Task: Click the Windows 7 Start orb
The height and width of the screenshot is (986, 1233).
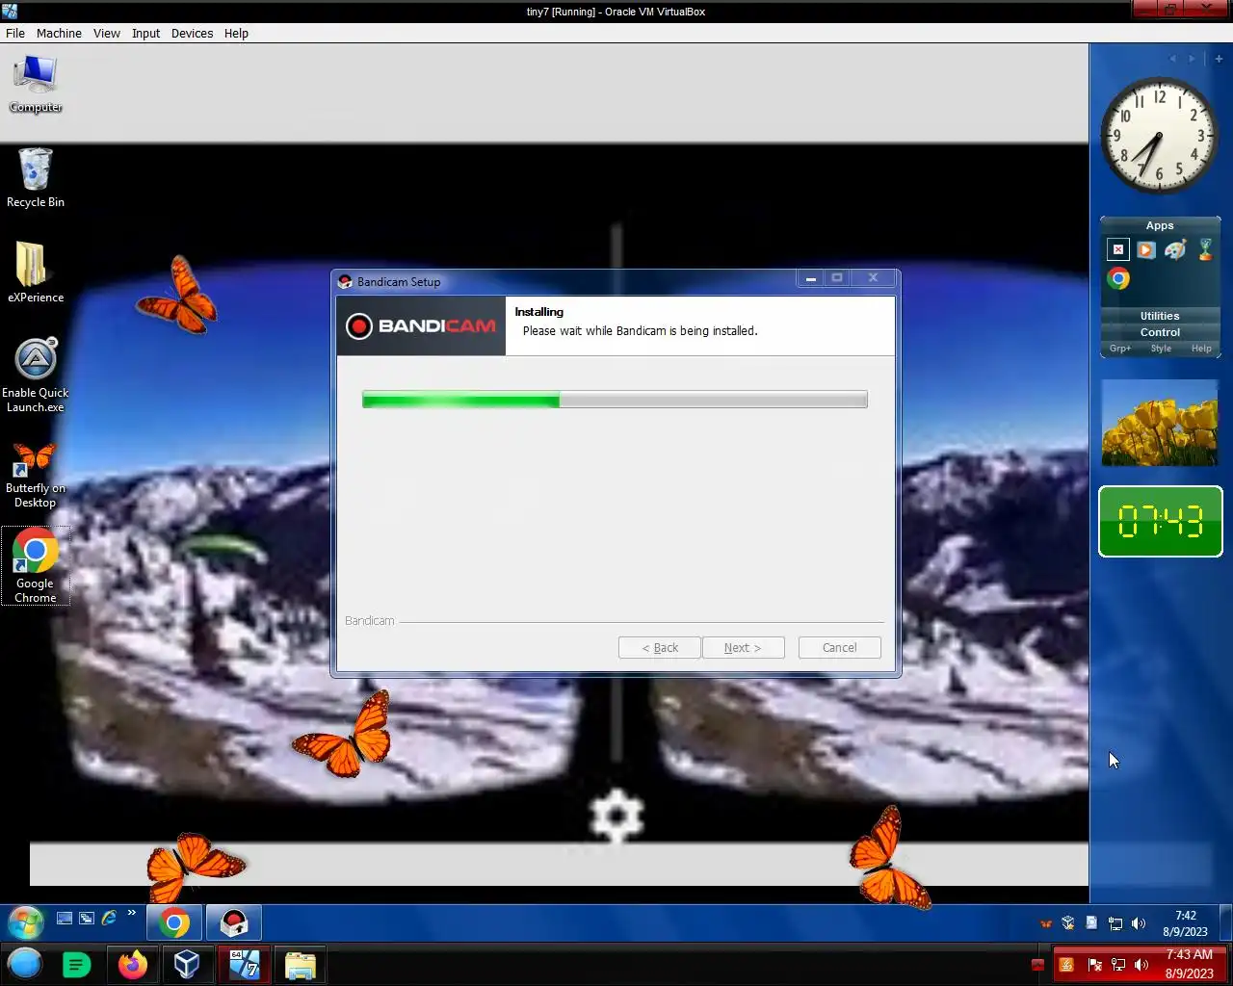Action: (x=26, y=922)
